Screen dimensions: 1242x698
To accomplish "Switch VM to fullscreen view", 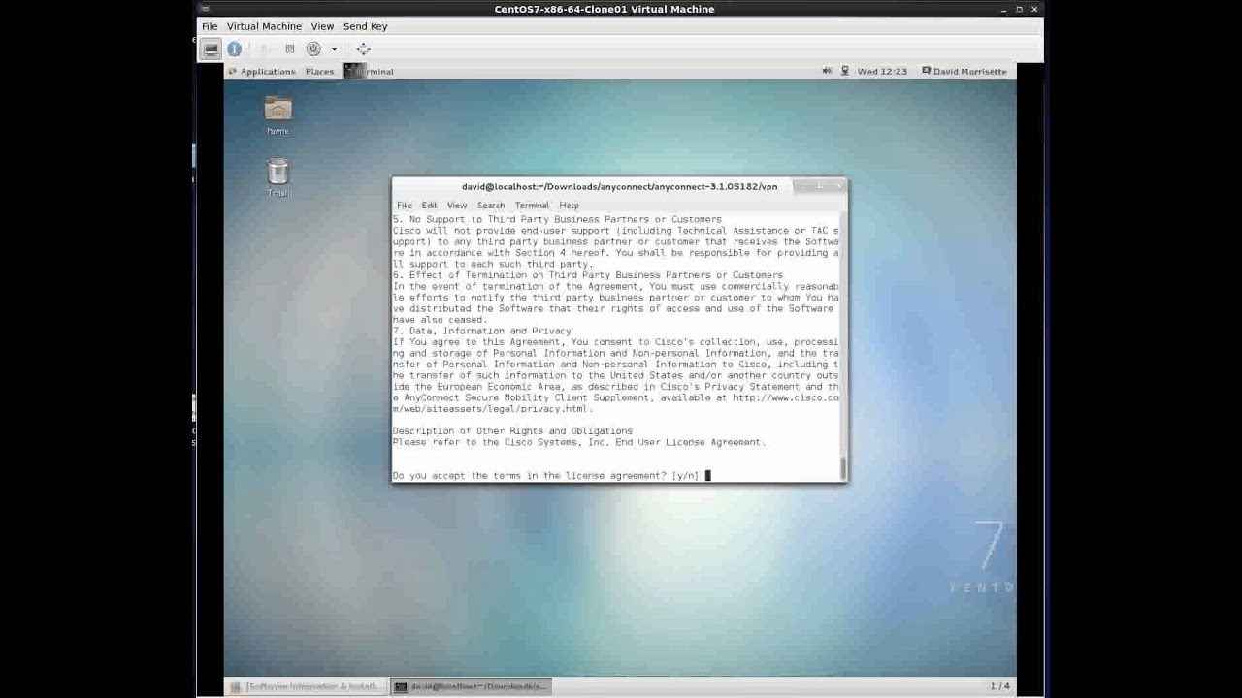I will click(x=363, y=48).
